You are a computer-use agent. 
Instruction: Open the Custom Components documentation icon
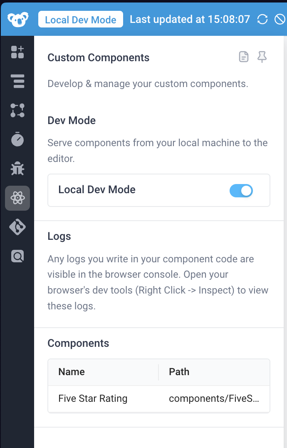pyautogui.click(x=244, y=57)
